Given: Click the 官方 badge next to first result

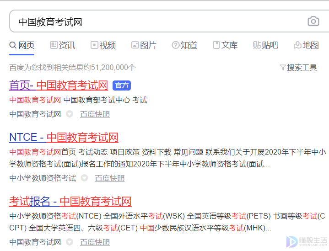Looking at the screenshot, I should tap(122, 85).
